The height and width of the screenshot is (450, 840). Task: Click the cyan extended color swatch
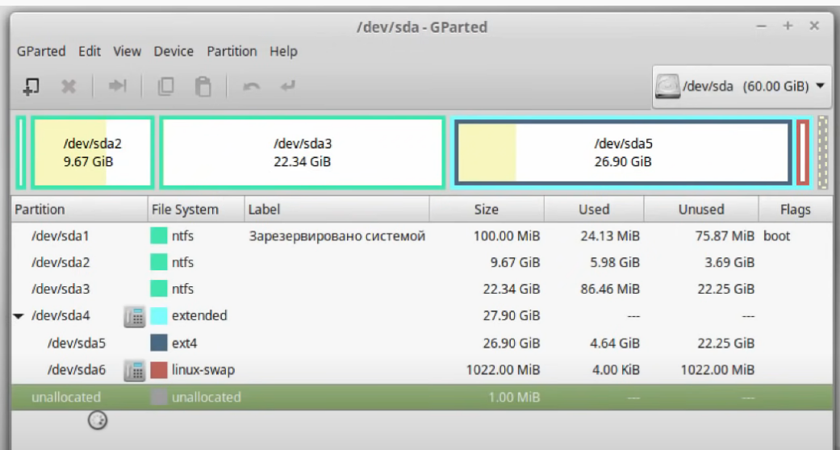click(159, 316)
